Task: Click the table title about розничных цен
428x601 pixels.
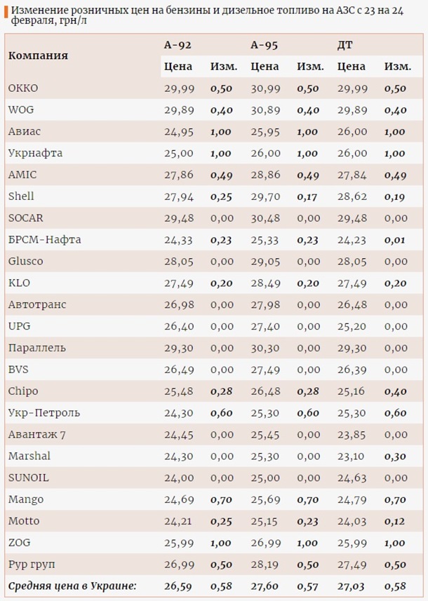Action: pos(210,14)
